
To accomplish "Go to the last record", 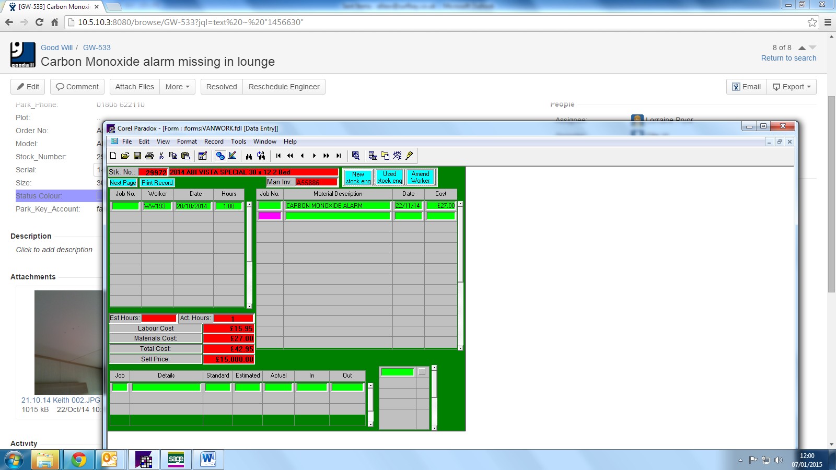I will point(339,156).
